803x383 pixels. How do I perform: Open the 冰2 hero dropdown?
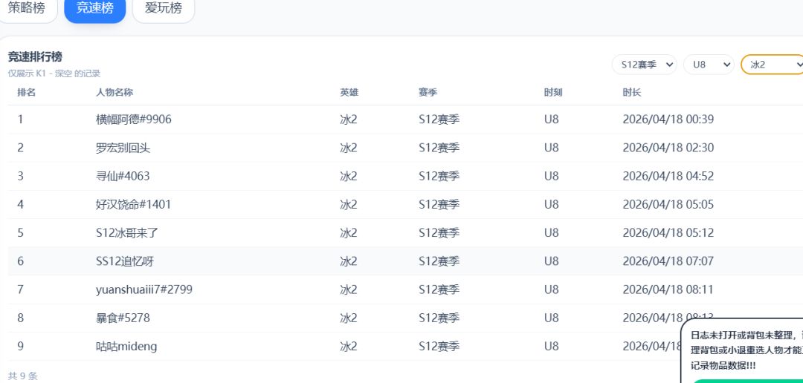pos(772,65)
